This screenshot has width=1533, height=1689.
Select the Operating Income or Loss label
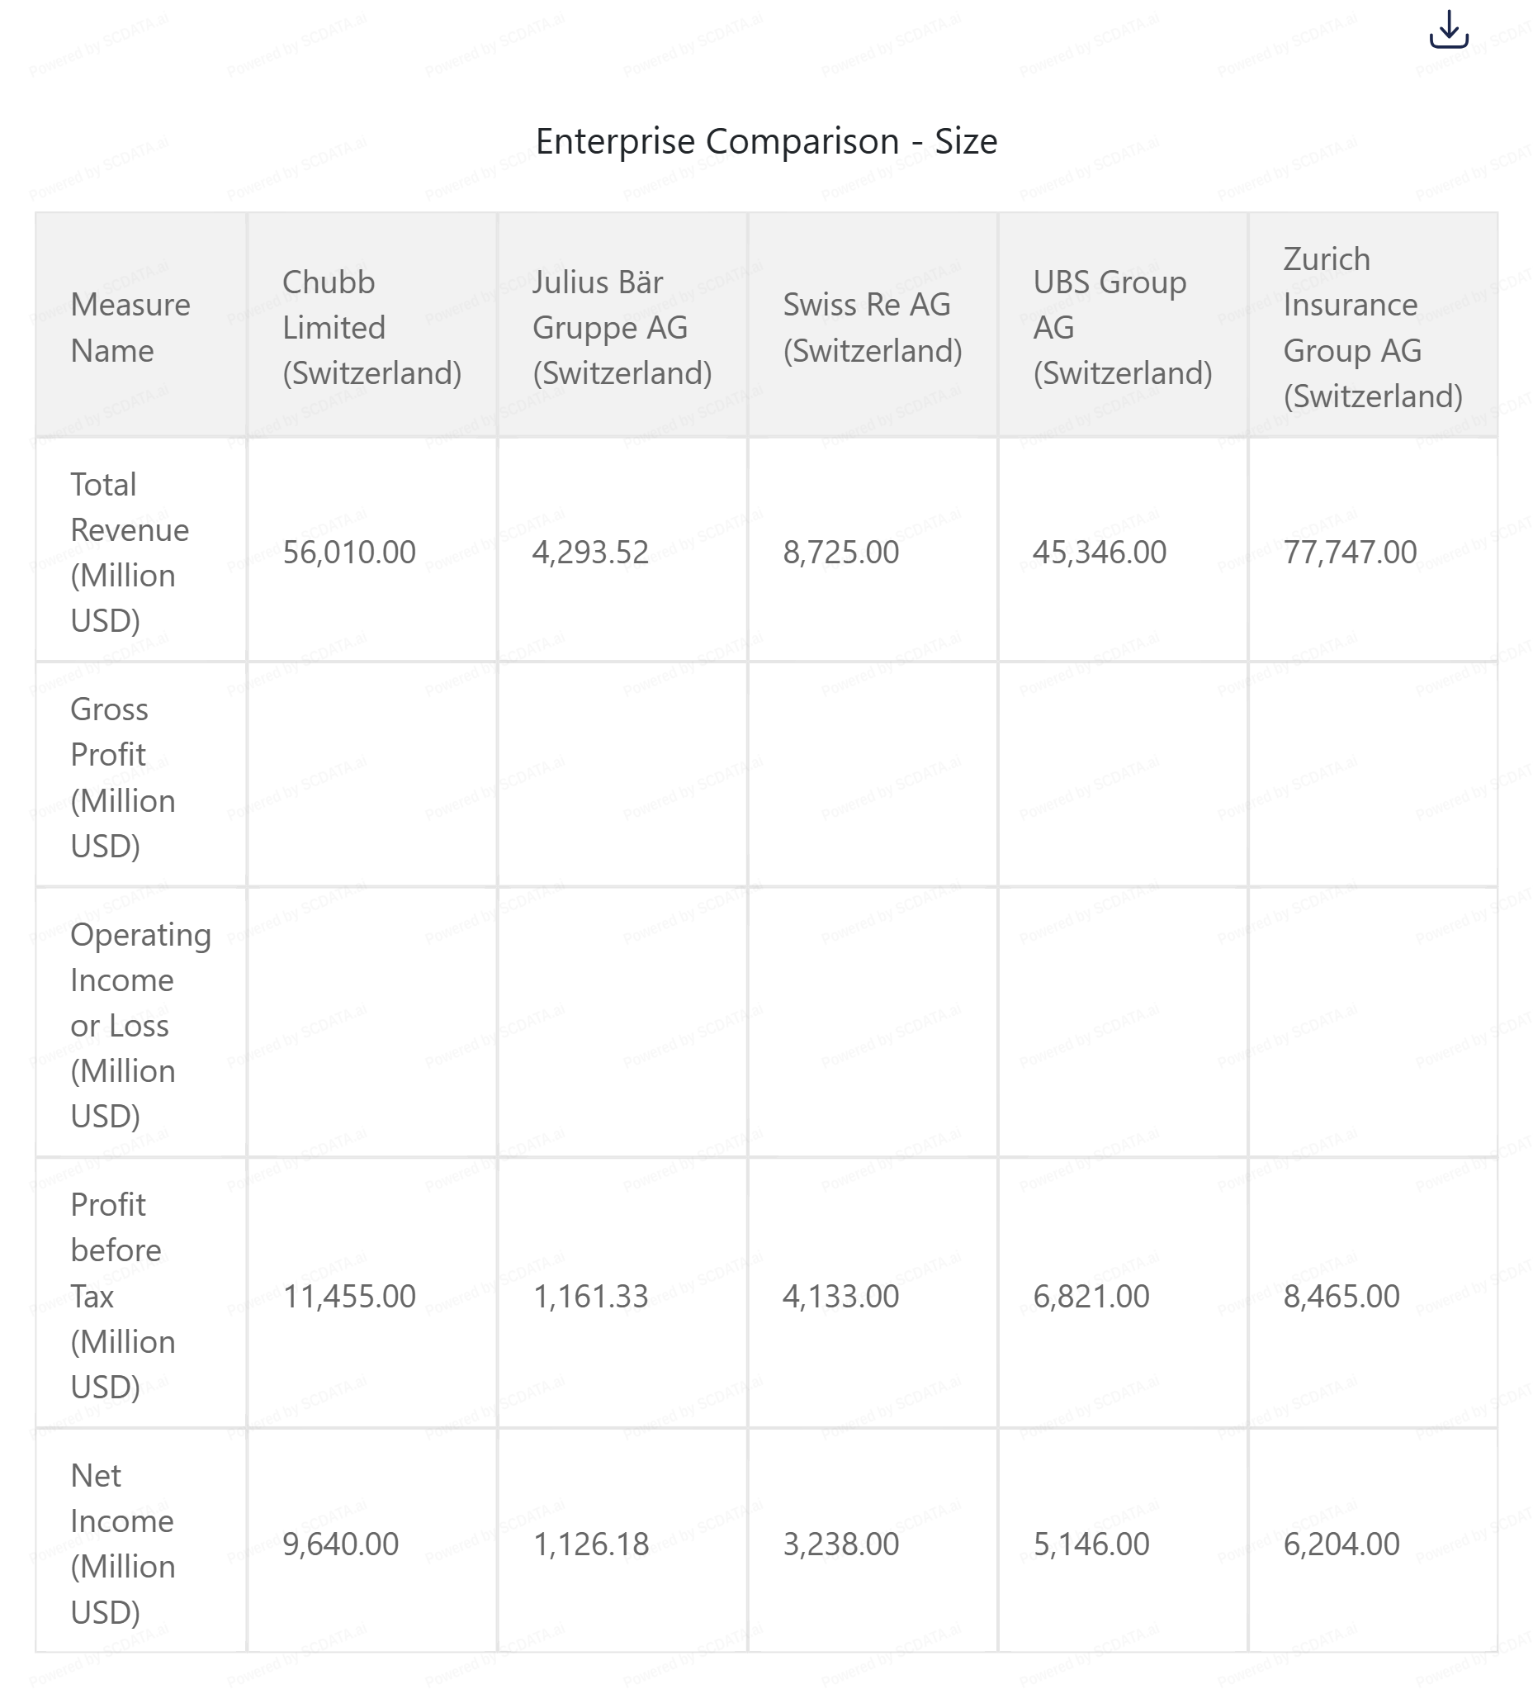[140, 1025]
